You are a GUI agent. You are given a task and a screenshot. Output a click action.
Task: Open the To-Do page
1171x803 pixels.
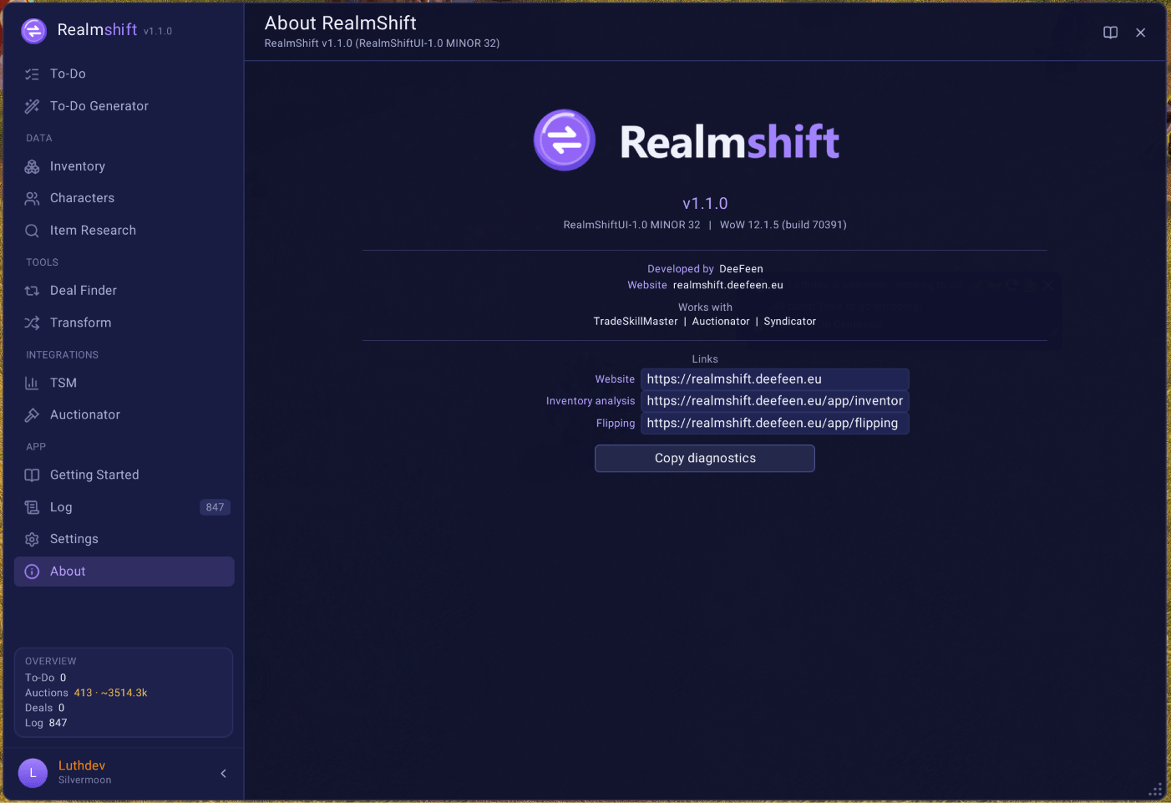pos(124,74)
